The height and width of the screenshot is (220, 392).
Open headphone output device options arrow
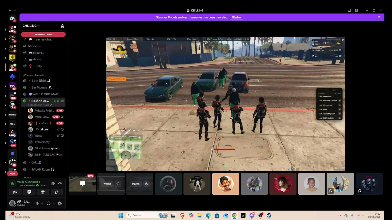point(53,204)
